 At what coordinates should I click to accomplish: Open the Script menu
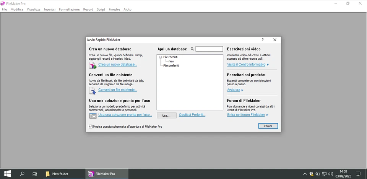[x=101, y=10]
